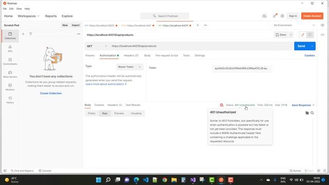Open the APIs sidebar panel

(10, 48)
